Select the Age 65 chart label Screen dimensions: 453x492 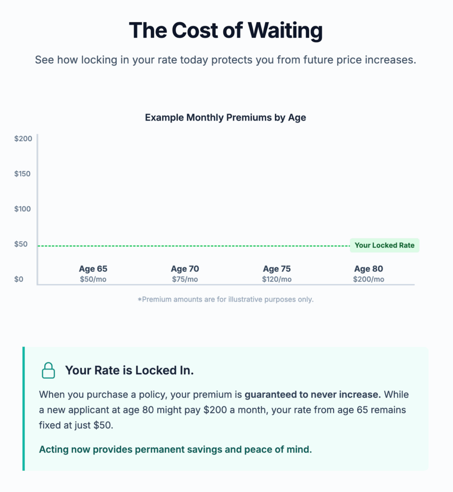click(93, 269)
